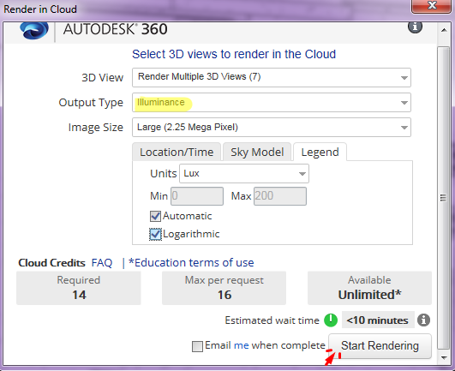455x371 pixels.
Task: Click the scrollbar up arrow
Action: point(444,30)
